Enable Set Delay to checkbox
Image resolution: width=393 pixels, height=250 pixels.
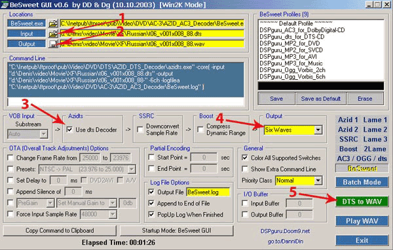(x=10, y=181)
